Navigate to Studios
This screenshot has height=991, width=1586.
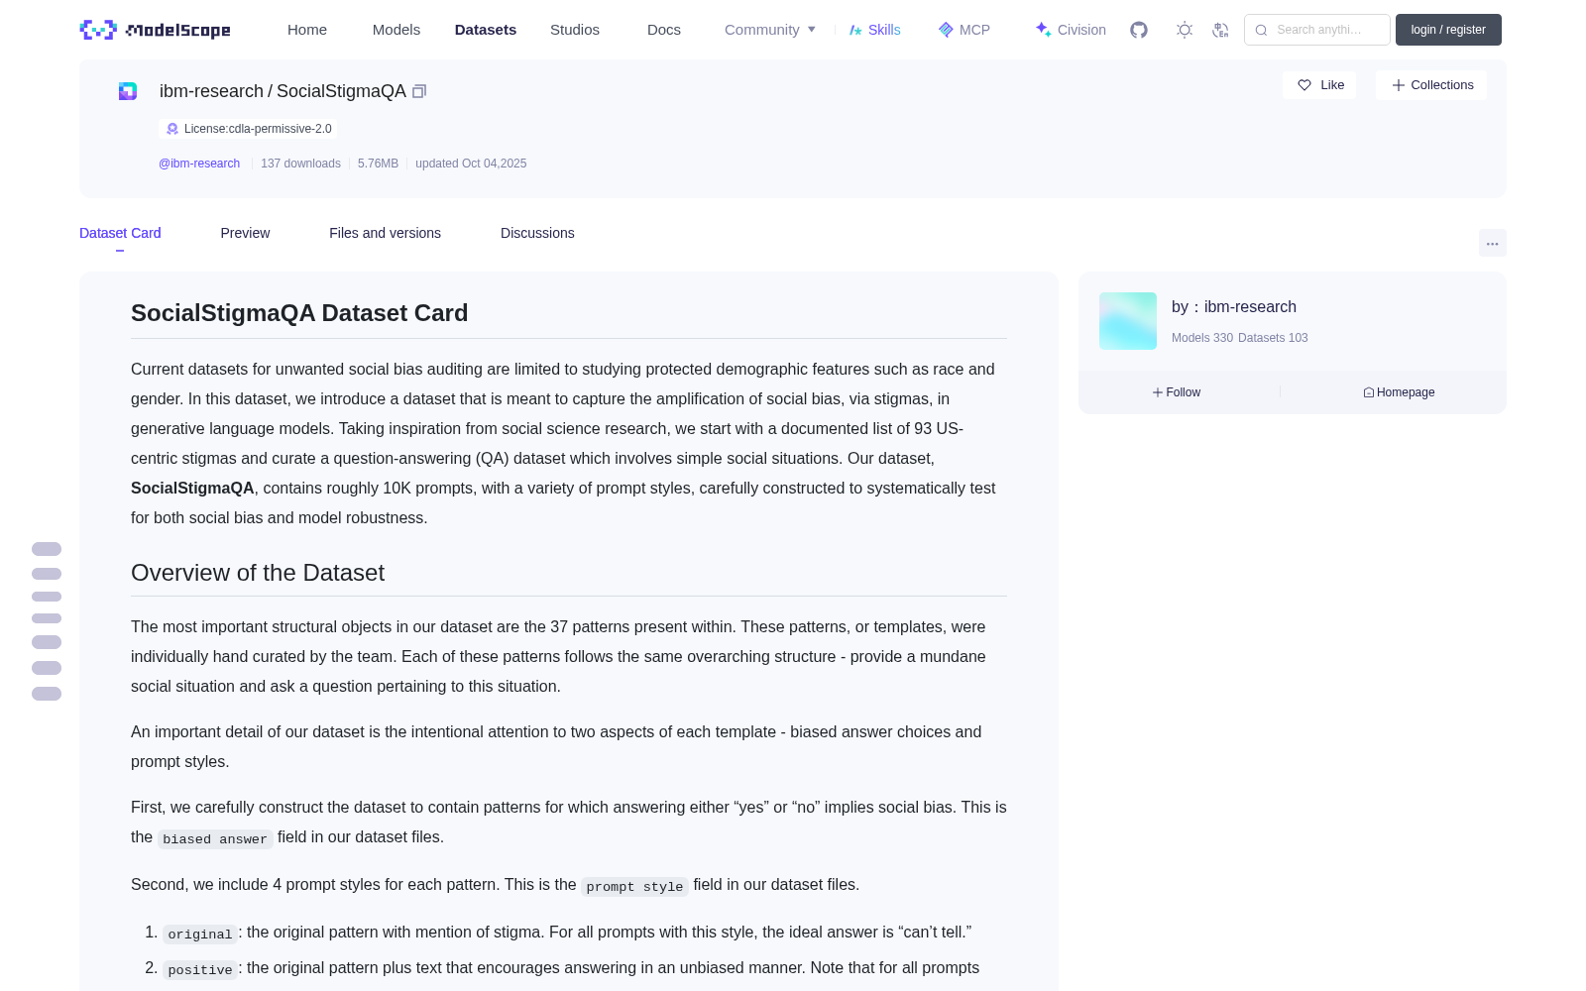[x=575, y=30]
